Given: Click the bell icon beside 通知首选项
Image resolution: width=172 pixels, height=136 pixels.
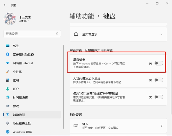Looking at the screenshot, I should pyautogui.click(x=76, y=34).
